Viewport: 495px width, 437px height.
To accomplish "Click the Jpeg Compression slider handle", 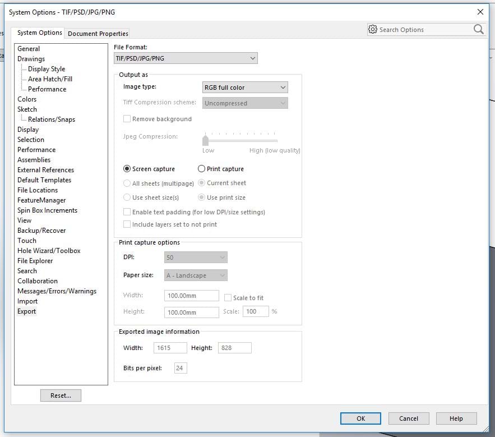I will 206,140.
